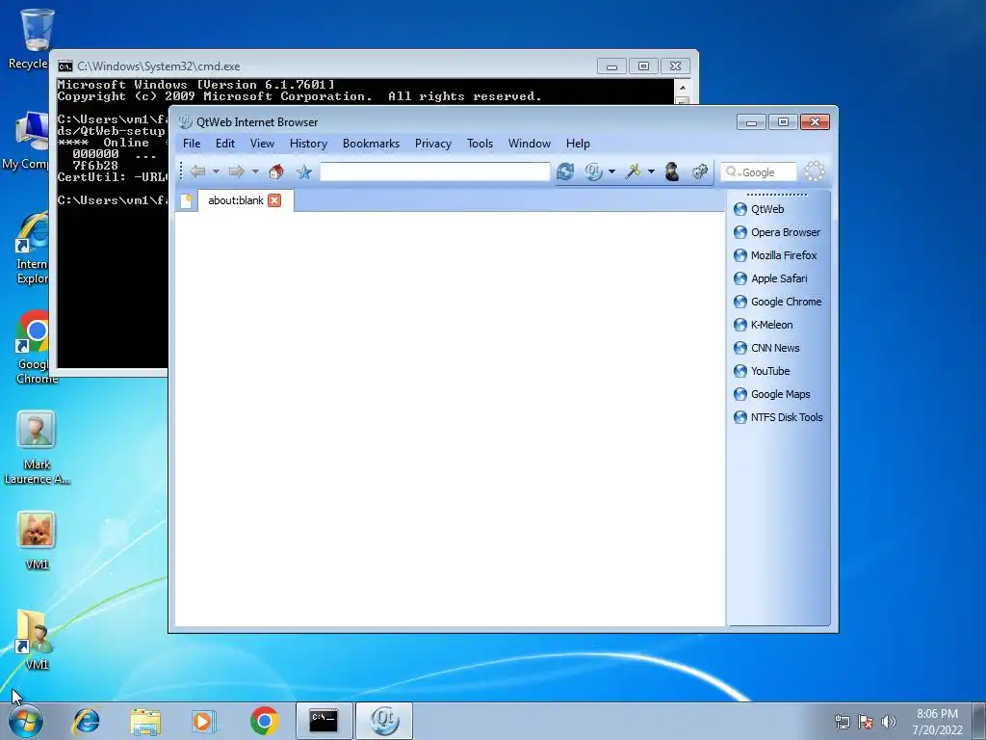Image resolution: width=986 pixels, height=740 pixels.
Task: Click the Qt globe toolbar icon
Action: (593, 172)
